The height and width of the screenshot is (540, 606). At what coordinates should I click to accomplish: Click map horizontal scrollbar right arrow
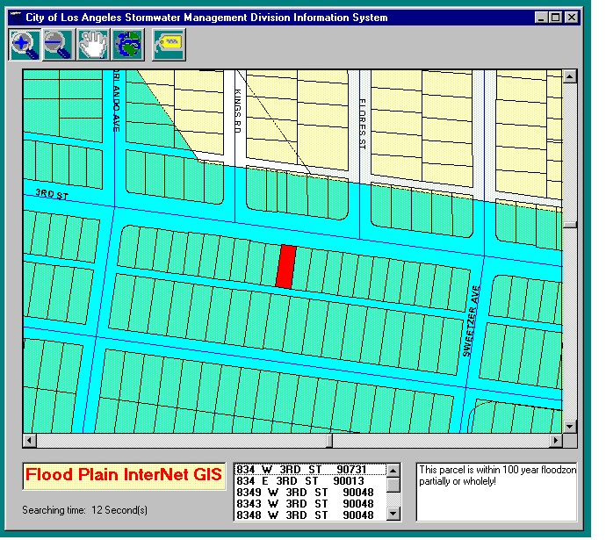[x=556, y=441]
